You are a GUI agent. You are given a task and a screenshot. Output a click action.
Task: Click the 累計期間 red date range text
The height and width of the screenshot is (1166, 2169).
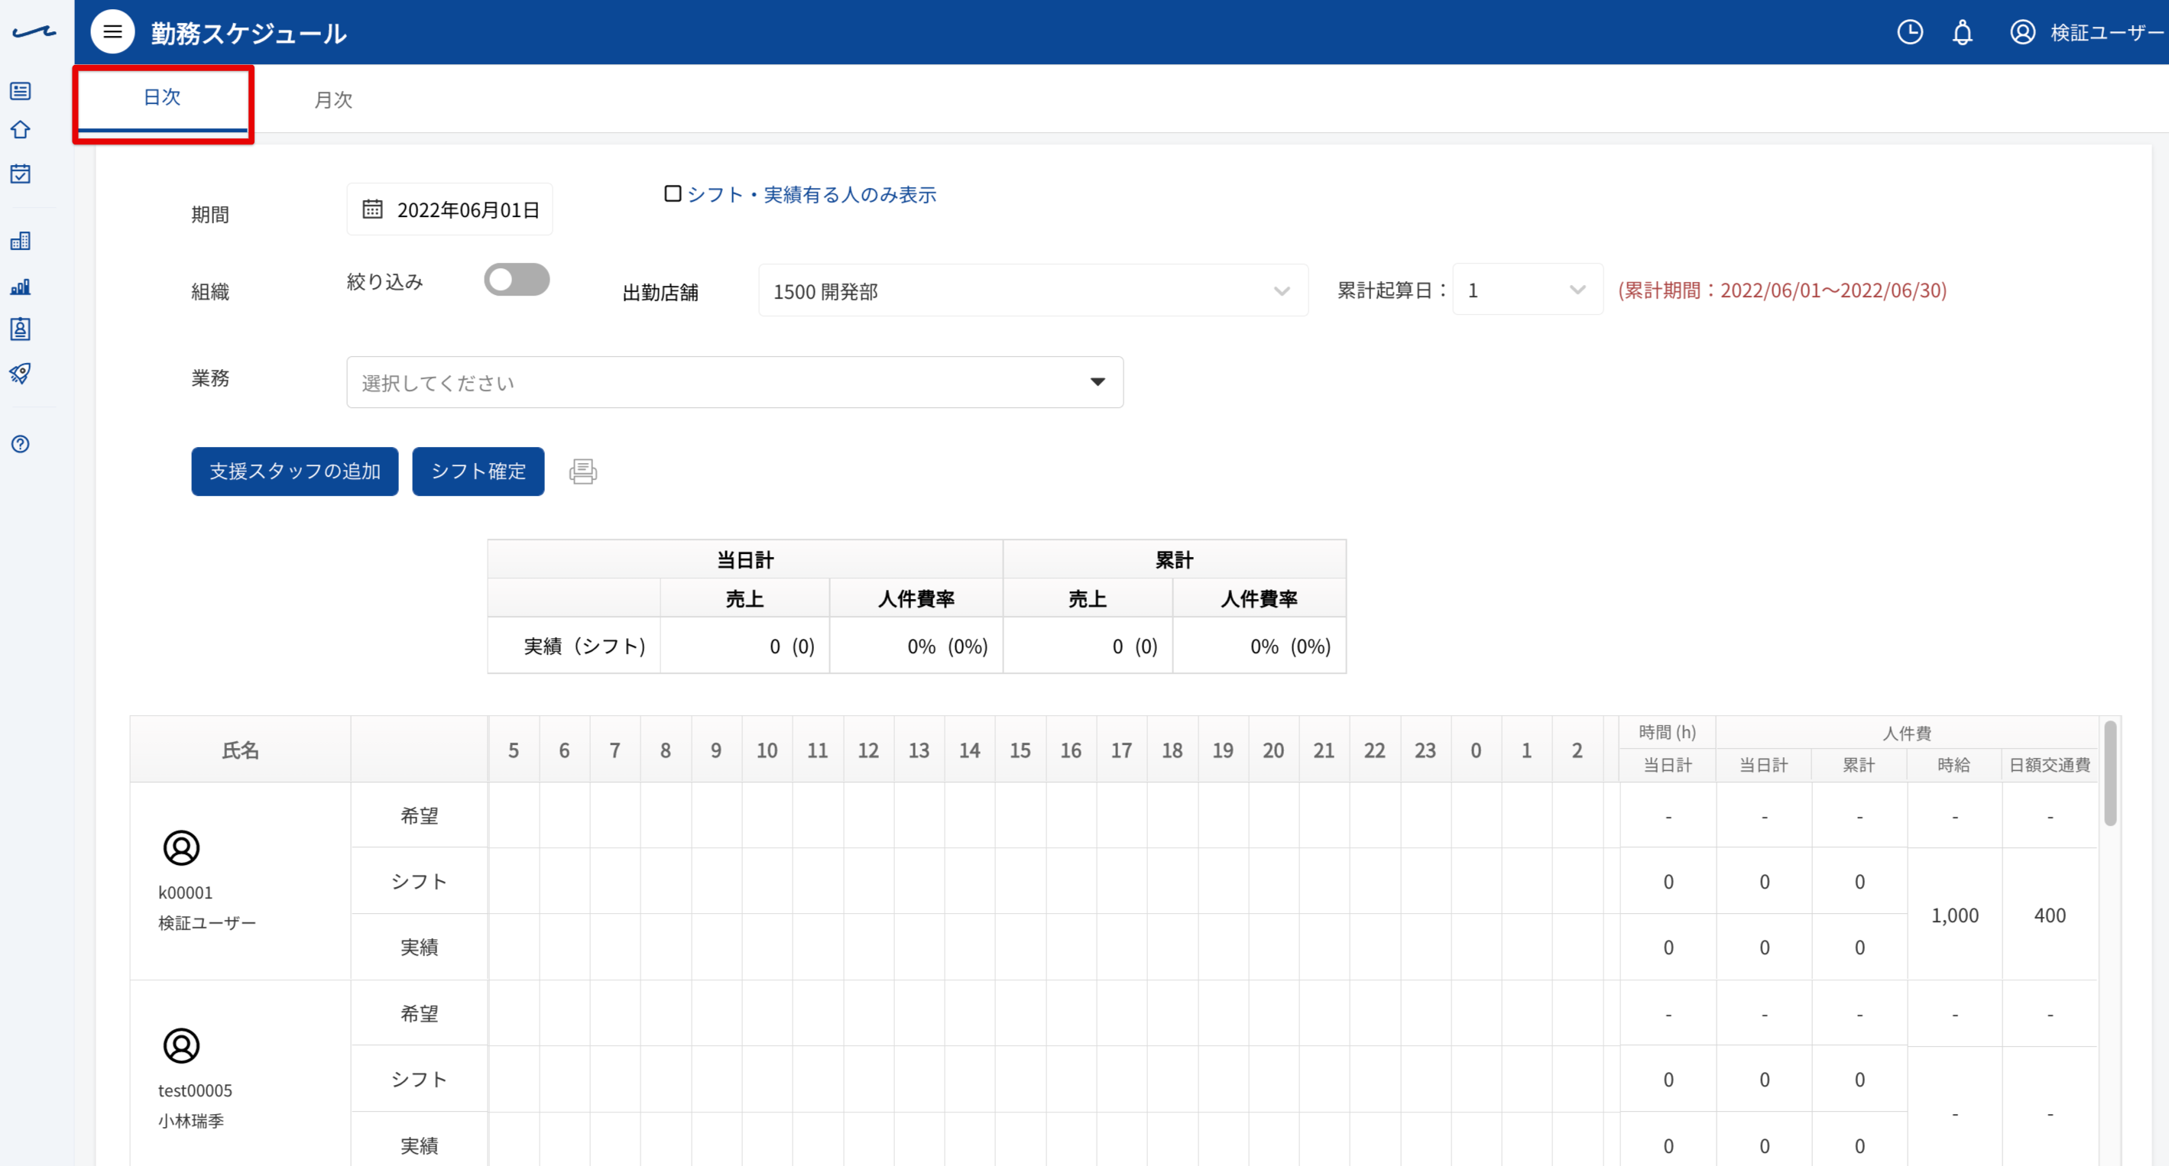1782,290
